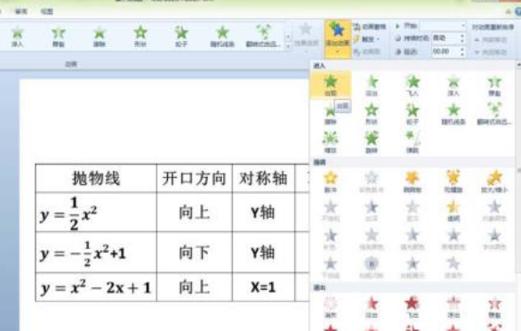Choose 擦除 entrance effect in dropdown panel
Screen dimensions: 521x331
coord(330,115)
